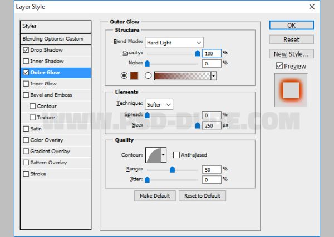Enable the Anti-aliased checkbox

click(x=176, y=155)
